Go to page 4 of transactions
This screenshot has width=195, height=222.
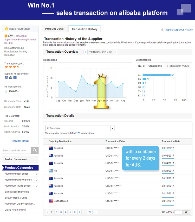point(66,212)
